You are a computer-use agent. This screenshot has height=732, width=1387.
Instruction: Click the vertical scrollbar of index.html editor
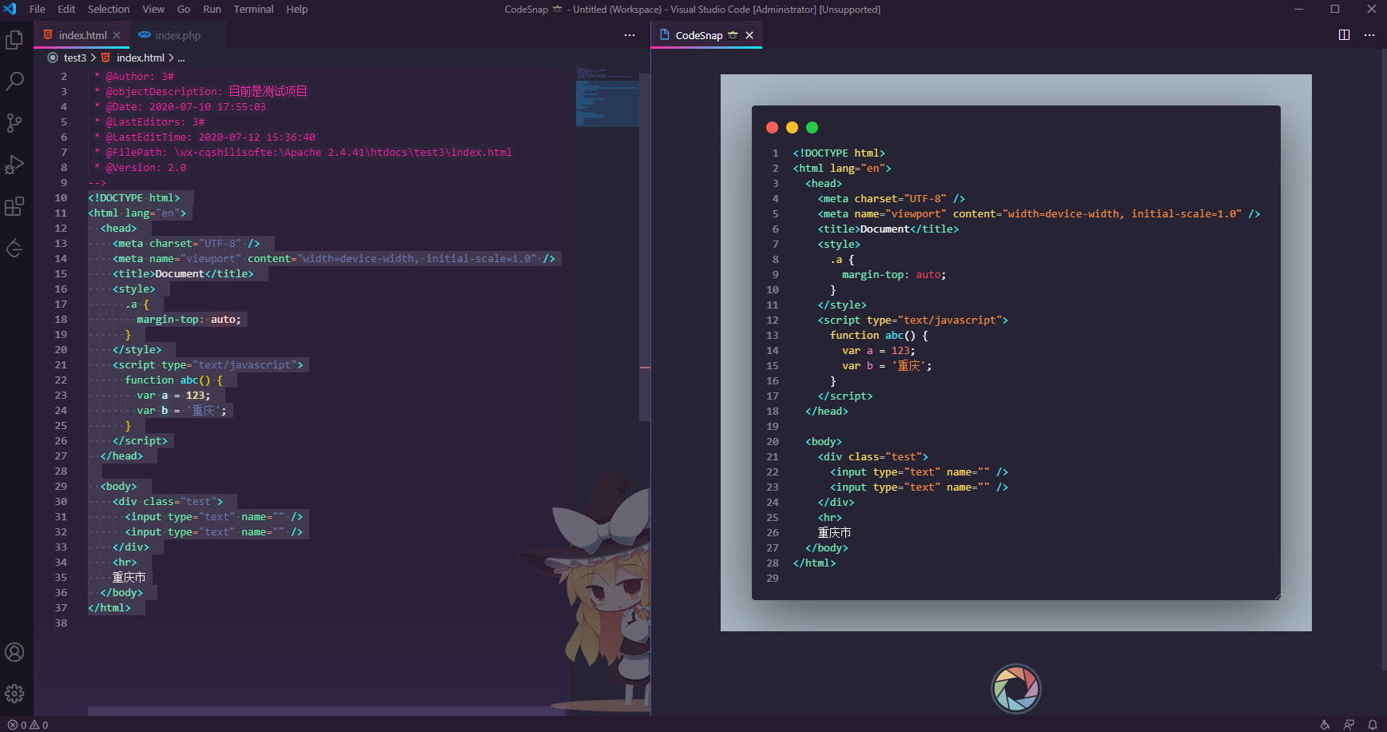pyautogui.click(x=645, y=248)
